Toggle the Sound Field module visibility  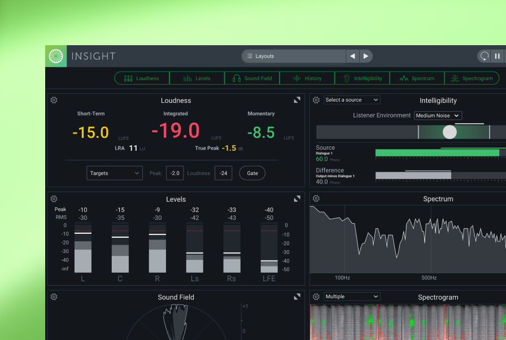[x=252, y=79]
